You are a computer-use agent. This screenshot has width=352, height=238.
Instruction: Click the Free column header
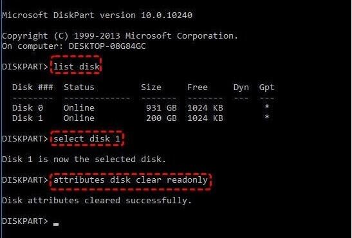point(198,87)
